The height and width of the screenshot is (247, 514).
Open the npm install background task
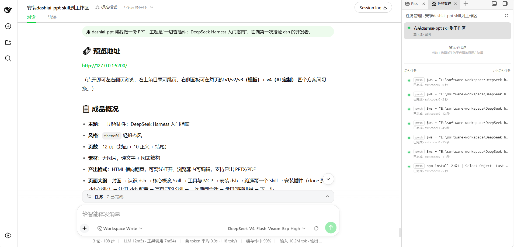(x=457, y=168)
